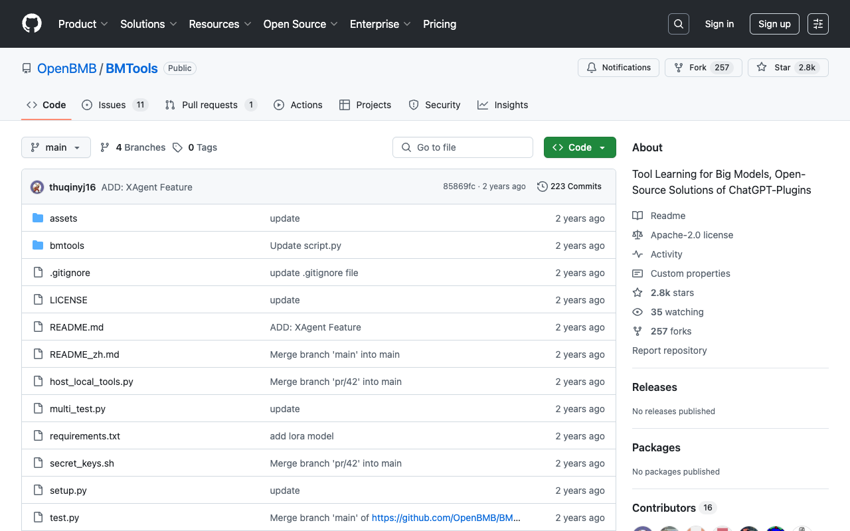The height and width of the screenshot is (531, 850).
Task: Click thuqinyj16 avatar image
Action: click(37, 187)
